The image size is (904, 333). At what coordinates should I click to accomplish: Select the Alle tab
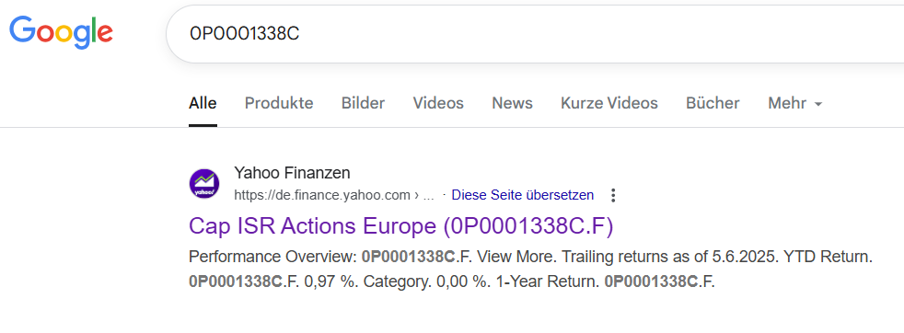(203, 103)
